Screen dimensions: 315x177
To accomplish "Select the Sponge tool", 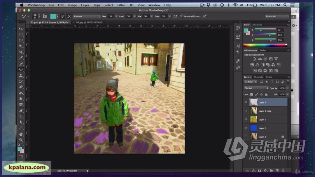I will click(x=21, y=104).
